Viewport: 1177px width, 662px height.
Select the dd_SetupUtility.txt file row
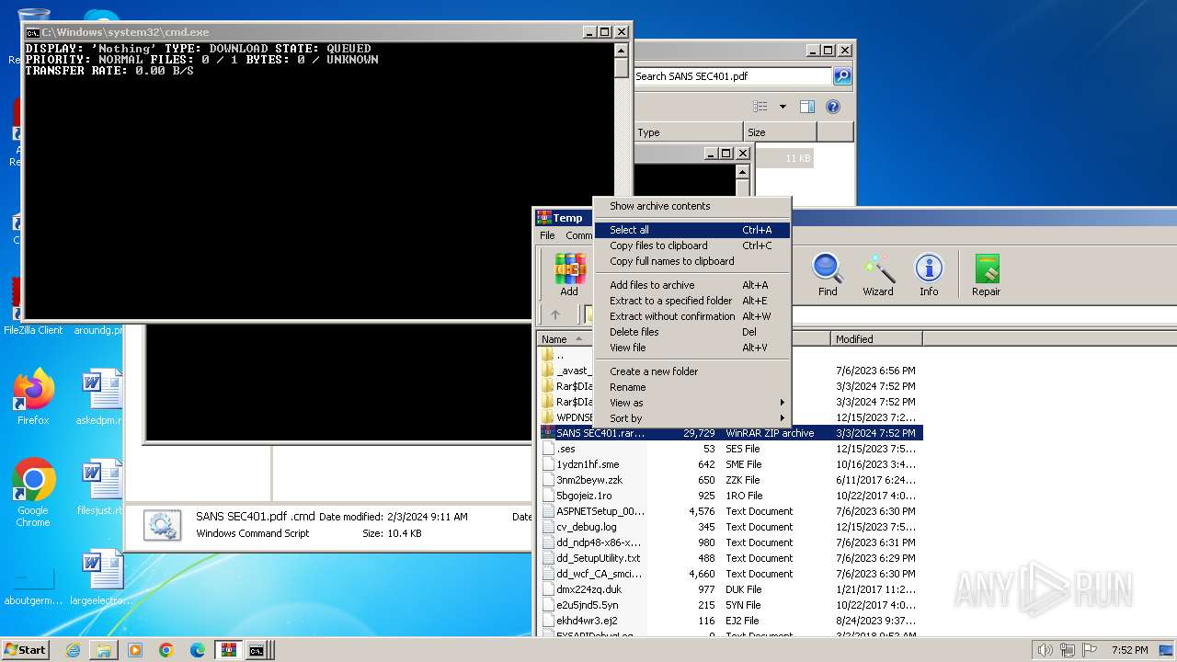point(730,558)
